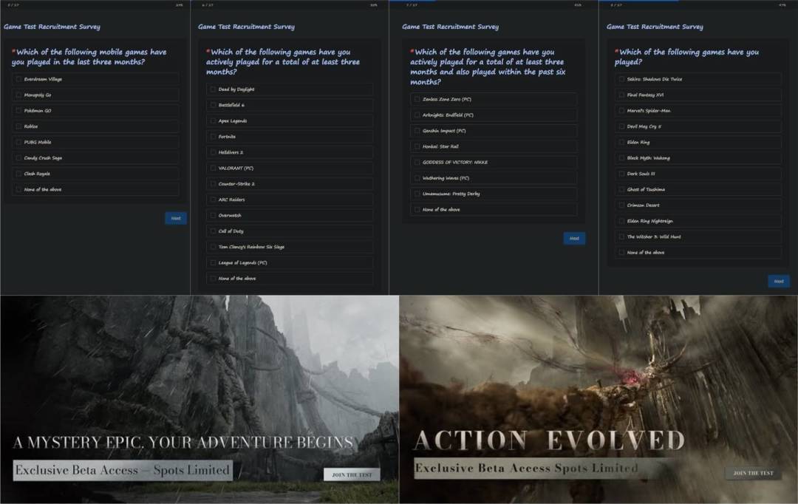Check Elden Ring Nightreign

[698, 221]
